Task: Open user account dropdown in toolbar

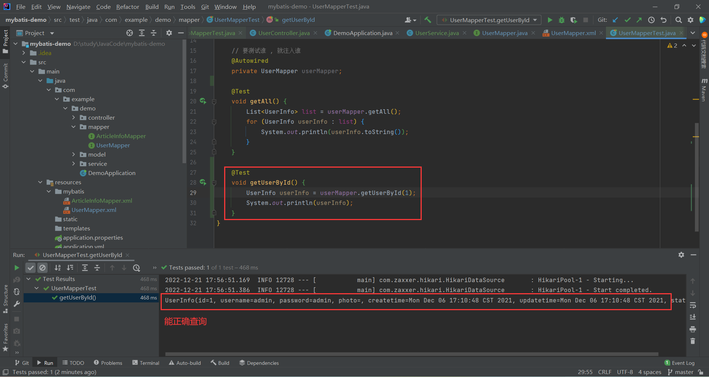Action: [x=410, y=20]
